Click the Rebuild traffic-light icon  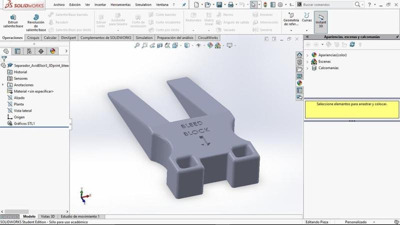[x=265, y=4]
